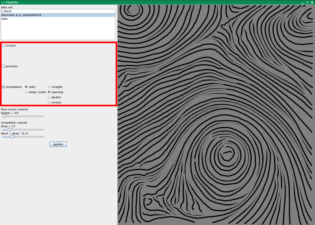315x225 pixels.
Task: Toggle the pressure checkbox
Action: coord(4,66)
